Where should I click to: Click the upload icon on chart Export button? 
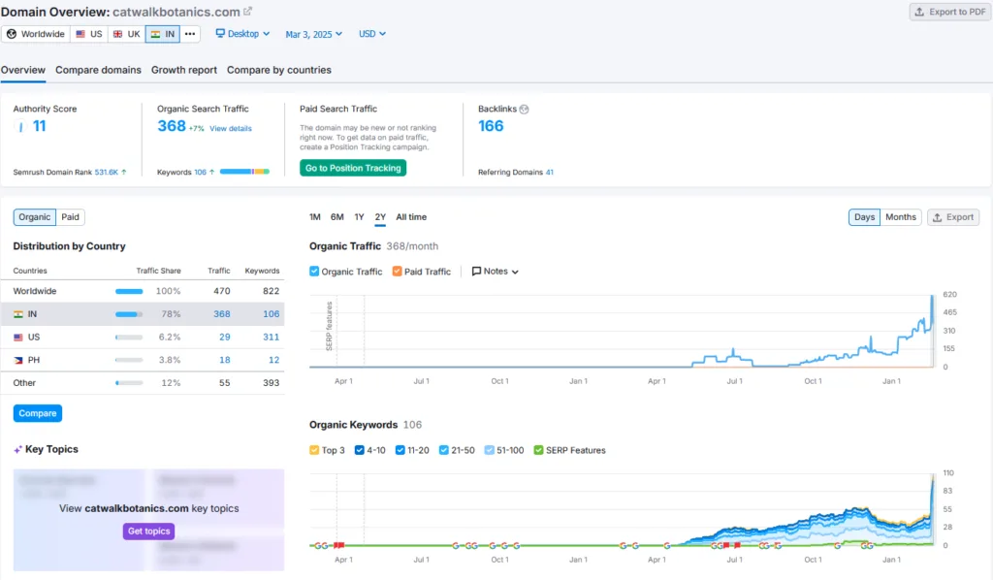click(938, 217)
